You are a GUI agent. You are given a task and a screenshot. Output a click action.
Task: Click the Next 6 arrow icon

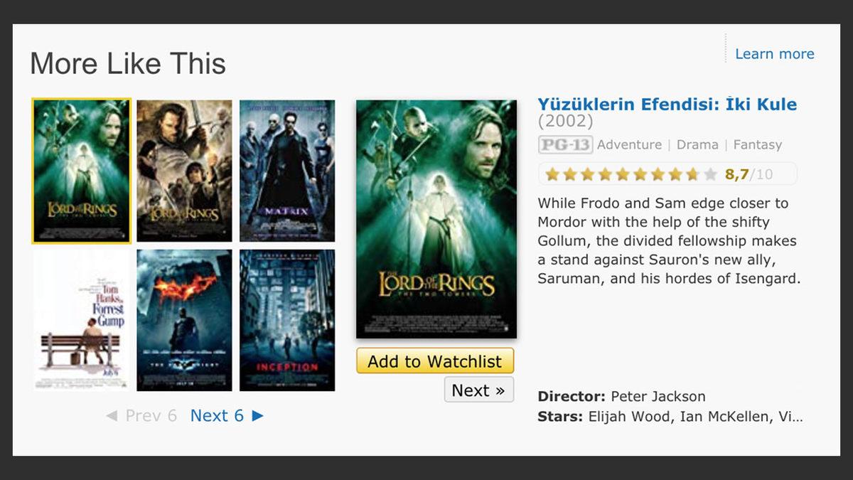tap(259, 416)
